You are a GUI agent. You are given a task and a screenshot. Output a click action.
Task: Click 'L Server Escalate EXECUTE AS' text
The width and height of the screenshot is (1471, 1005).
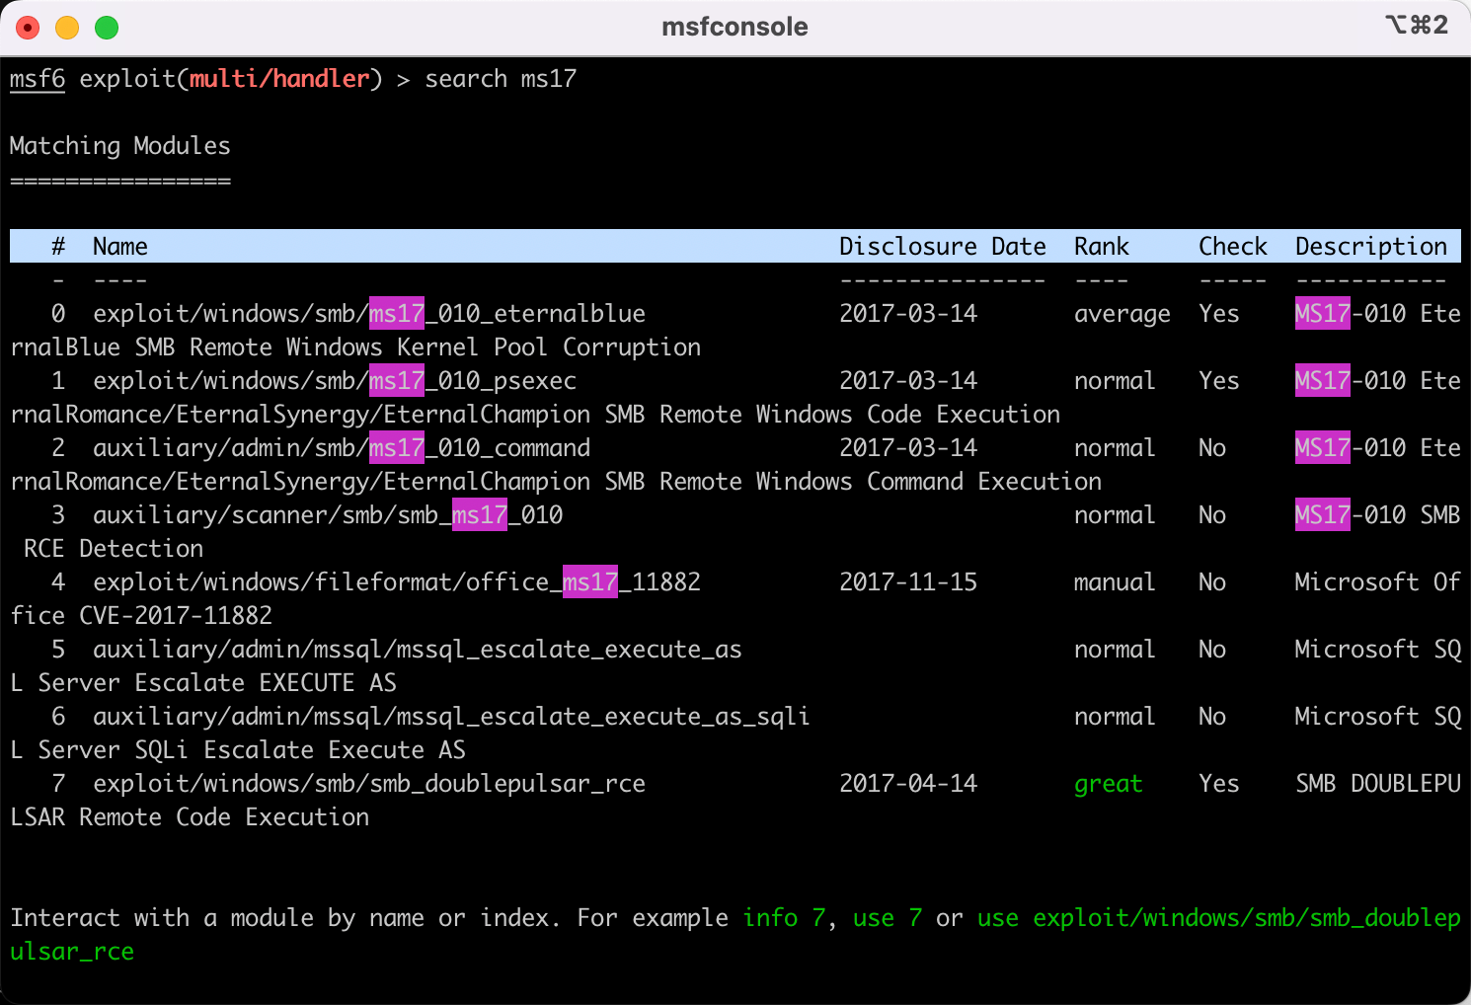pos(203,683)
